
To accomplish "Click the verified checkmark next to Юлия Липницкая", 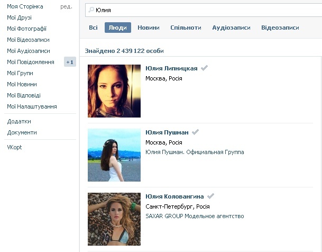I will click(x=205, y=68).
